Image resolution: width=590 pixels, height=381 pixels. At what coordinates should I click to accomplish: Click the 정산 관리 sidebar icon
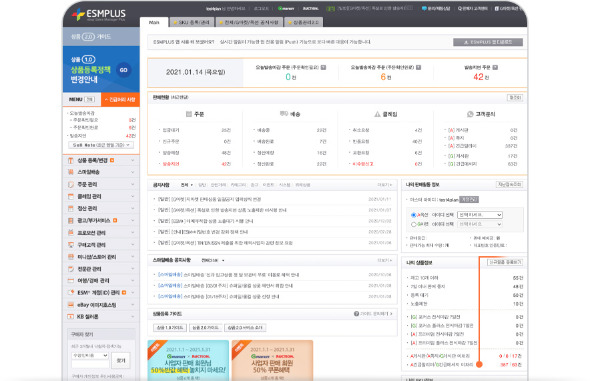[x=70, y=209]
